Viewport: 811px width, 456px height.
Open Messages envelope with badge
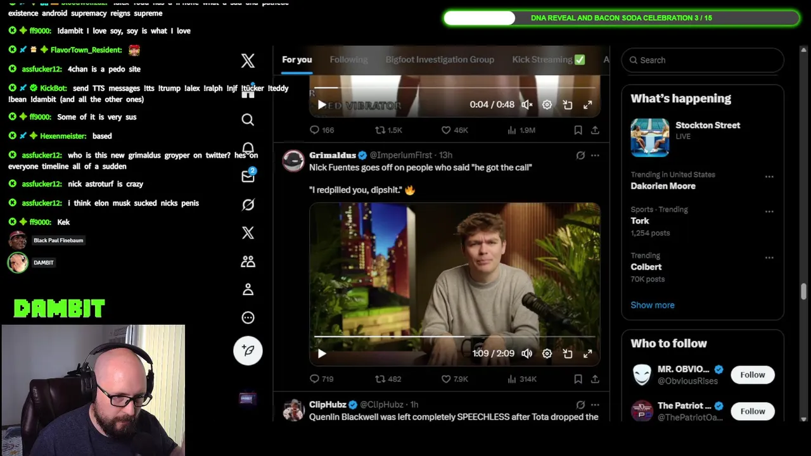pos(248,176)
